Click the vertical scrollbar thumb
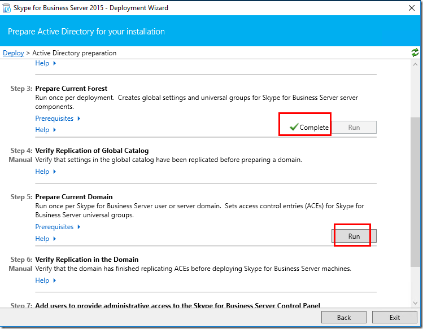This screenshot has width=423, height=329. (415, 192)
